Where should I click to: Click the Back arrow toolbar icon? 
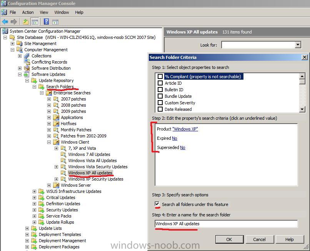click(5, 22)
